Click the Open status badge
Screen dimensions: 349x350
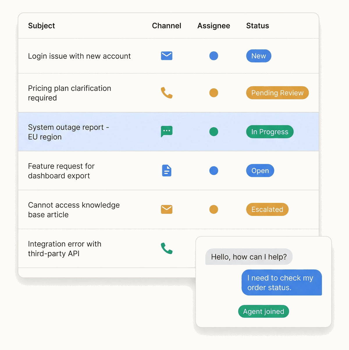click(260, 170)
